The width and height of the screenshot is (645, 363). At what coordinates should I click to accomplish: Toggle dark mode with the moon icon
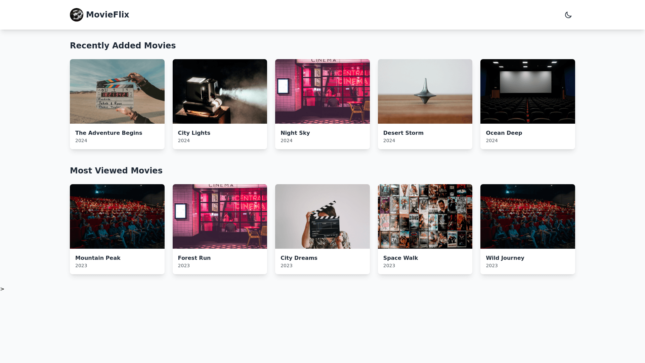point(568,15)
